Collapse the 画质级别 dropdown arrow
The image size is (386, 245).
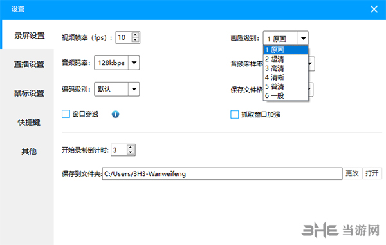(x=303, y=38)
